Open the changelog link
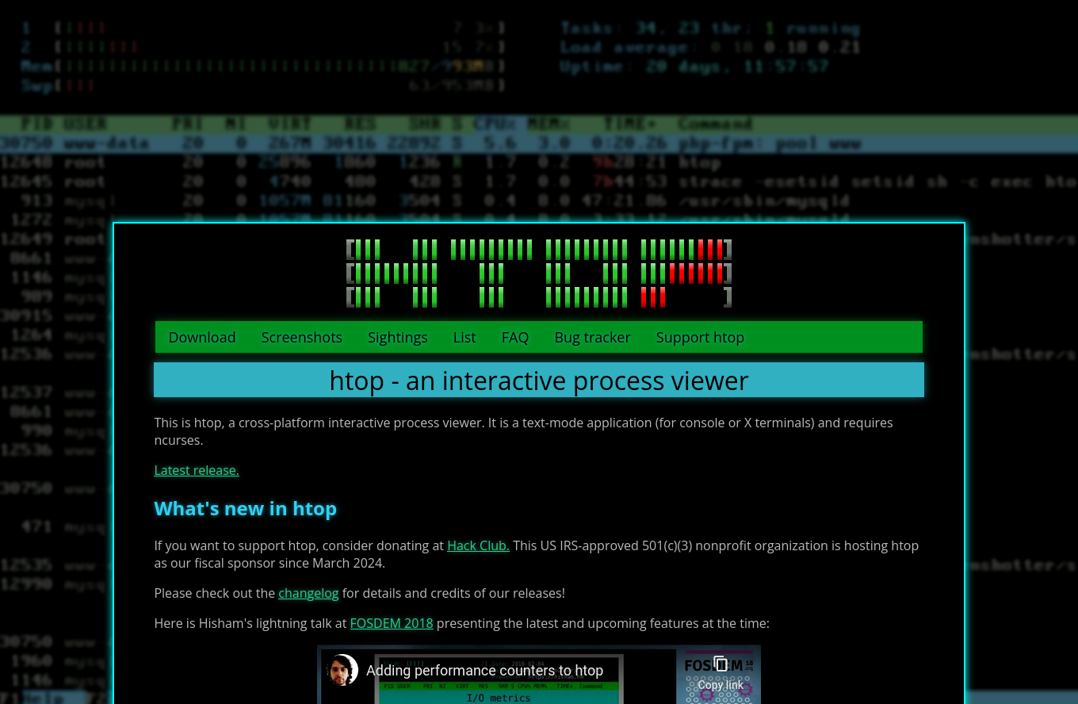Image resolution: width=1078 pixels, height=704 pixels. 308,593
